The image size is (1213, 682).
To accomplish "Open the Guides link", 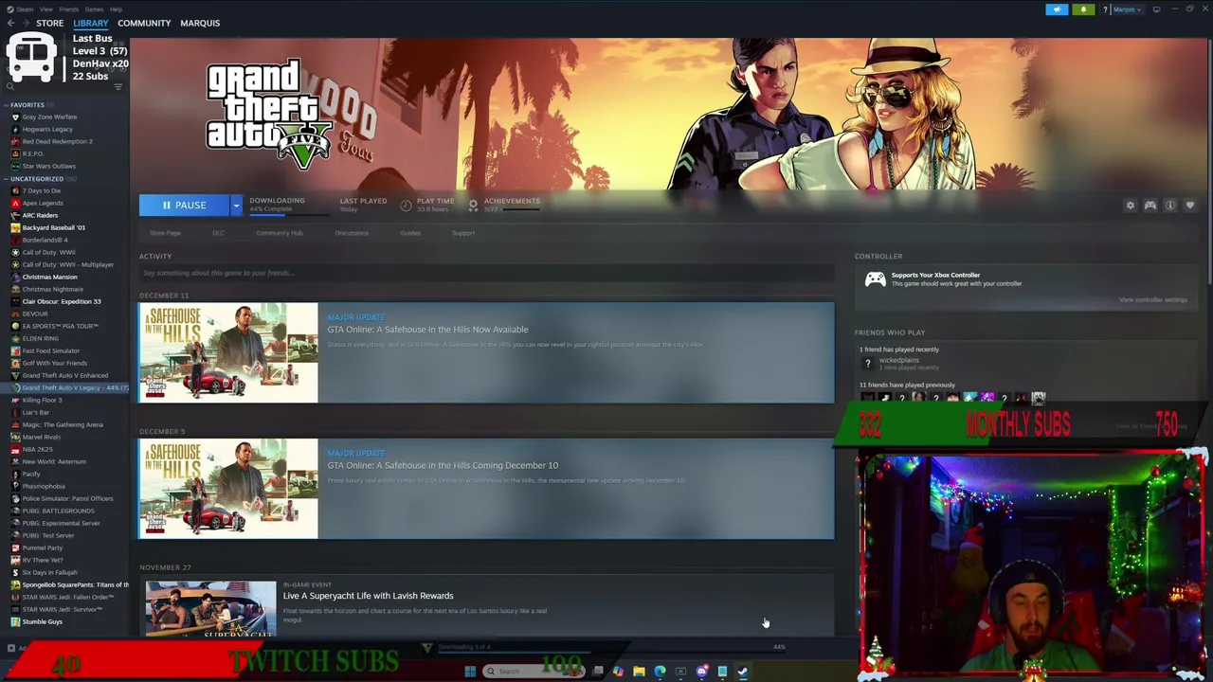I will pyautogui.click(x=410, y=233).
